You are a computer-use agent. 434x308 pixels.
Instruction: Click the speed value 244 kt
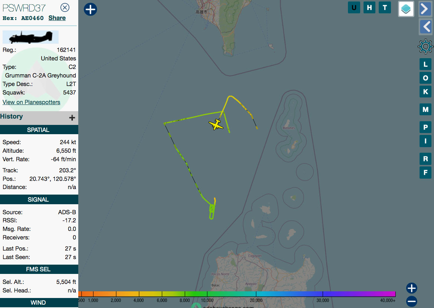click(x=68, y=142)
